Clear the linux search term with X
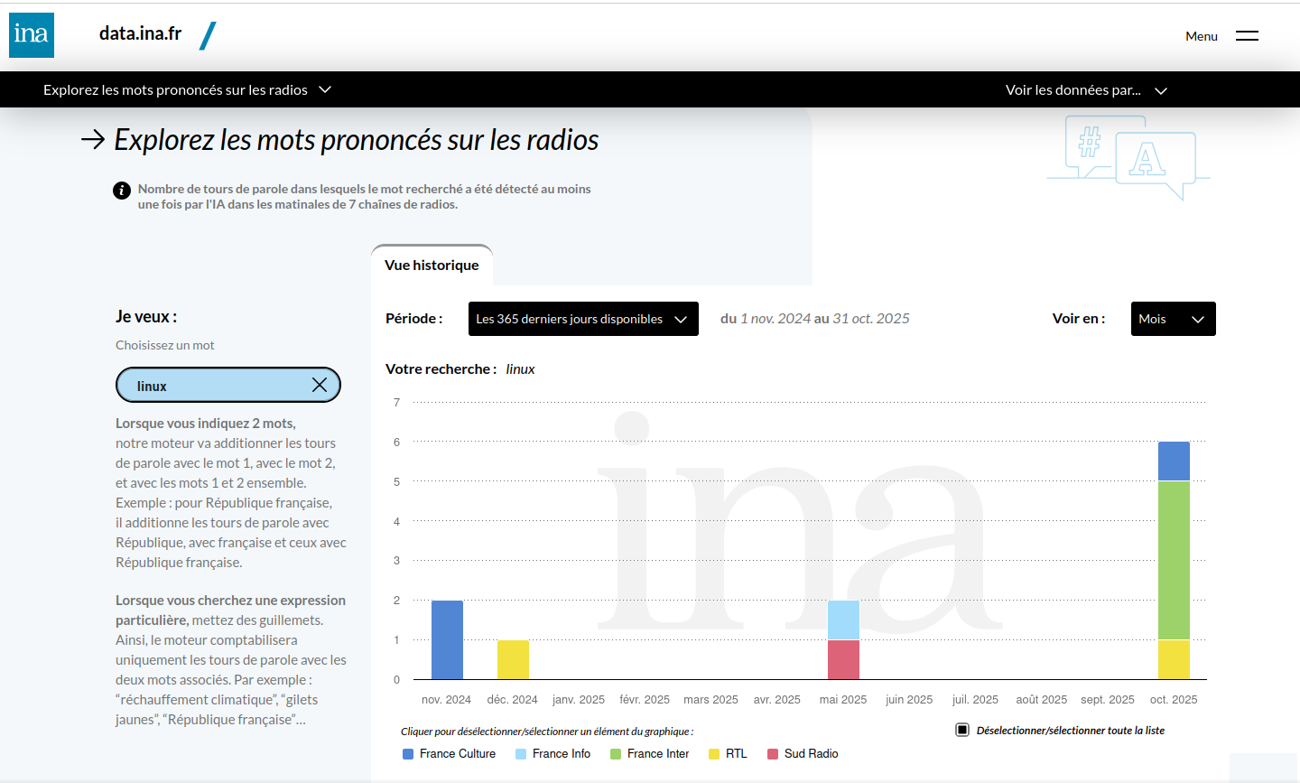This screenshot has height=783, width=1300. click(320, 385)
